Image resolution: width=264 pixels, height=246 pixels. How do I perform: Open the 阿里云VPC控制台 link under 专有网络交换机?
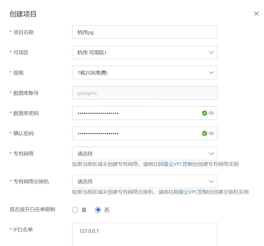[193, 192]
